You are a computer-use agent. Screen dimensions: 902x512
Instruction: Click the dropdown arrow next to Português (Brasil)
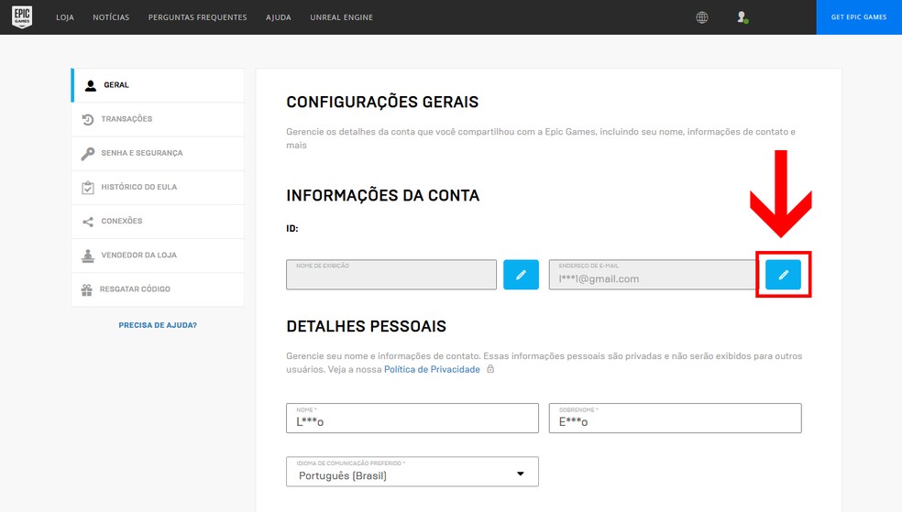click(x=520, y=474)
